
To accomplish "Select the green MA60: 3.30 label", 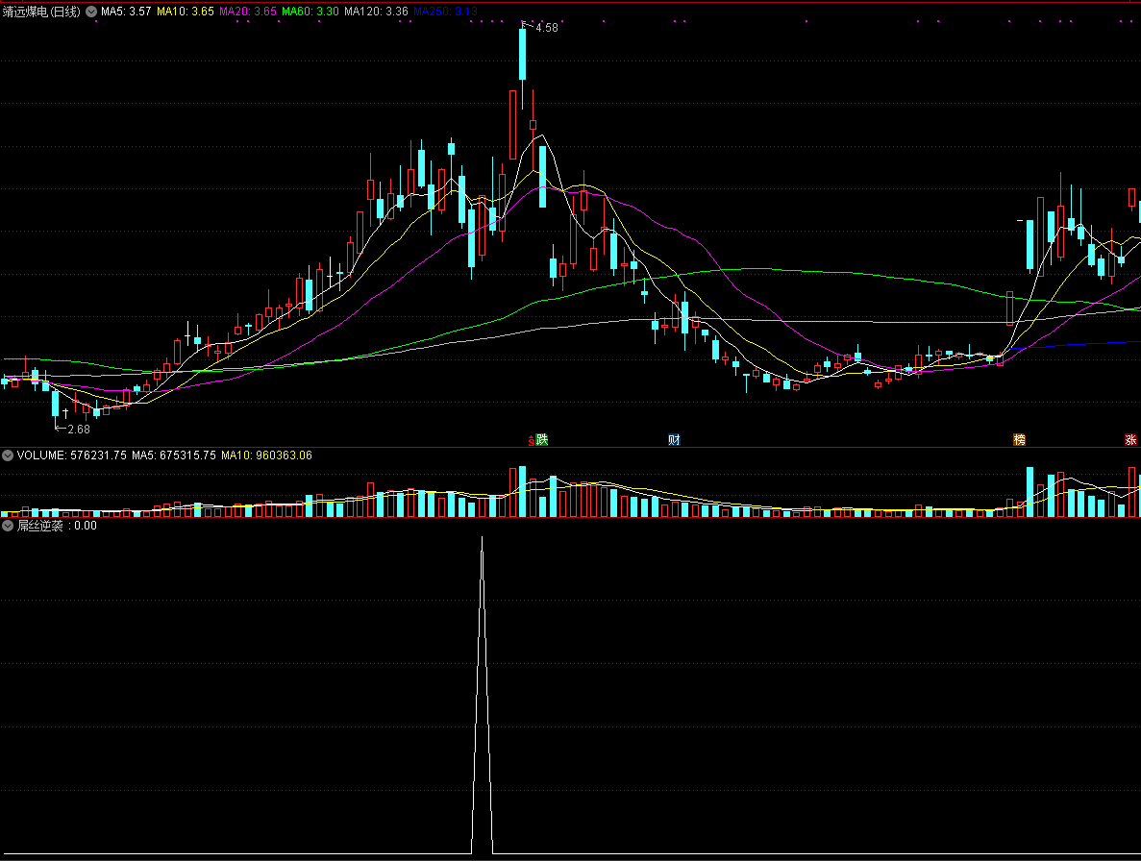I will [310, 12].
